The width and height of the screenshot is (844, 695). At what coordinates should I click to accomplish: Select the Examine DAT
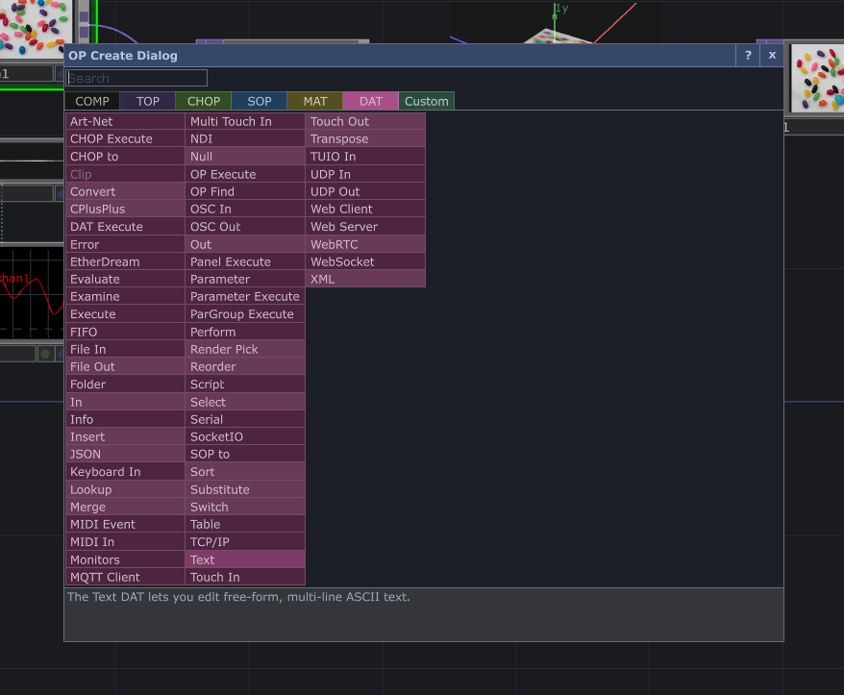pyautogui.click(x=125, y=297)
